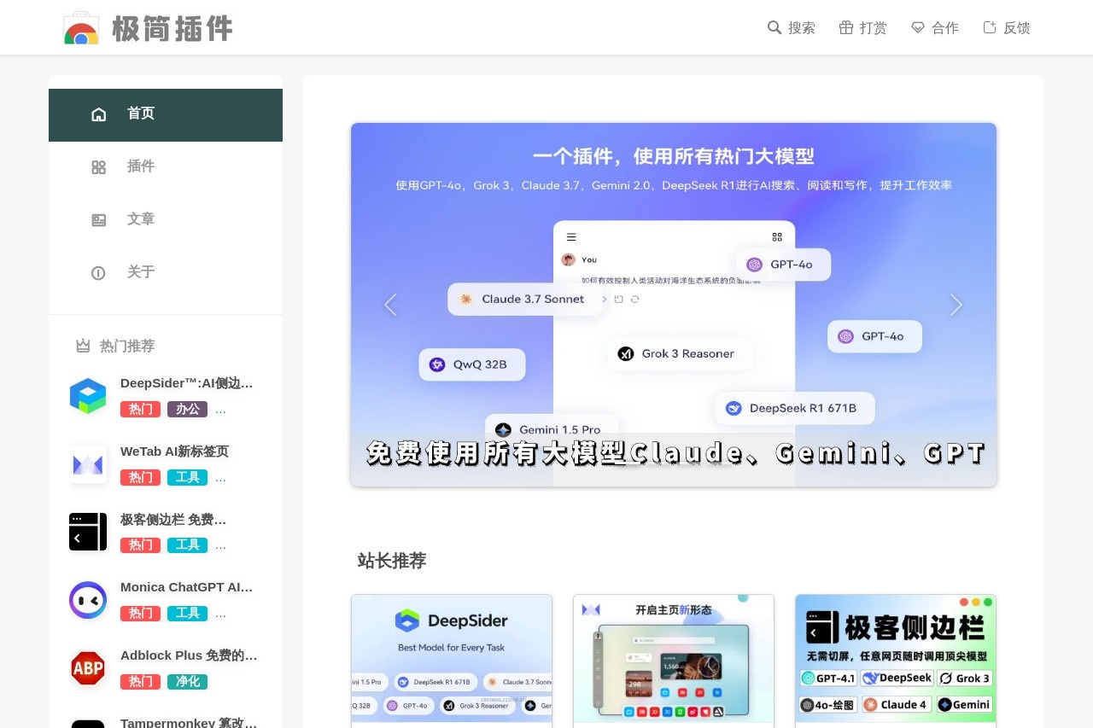
Task: Click the home icon in sidebar
Action: (x=99, y=114)
